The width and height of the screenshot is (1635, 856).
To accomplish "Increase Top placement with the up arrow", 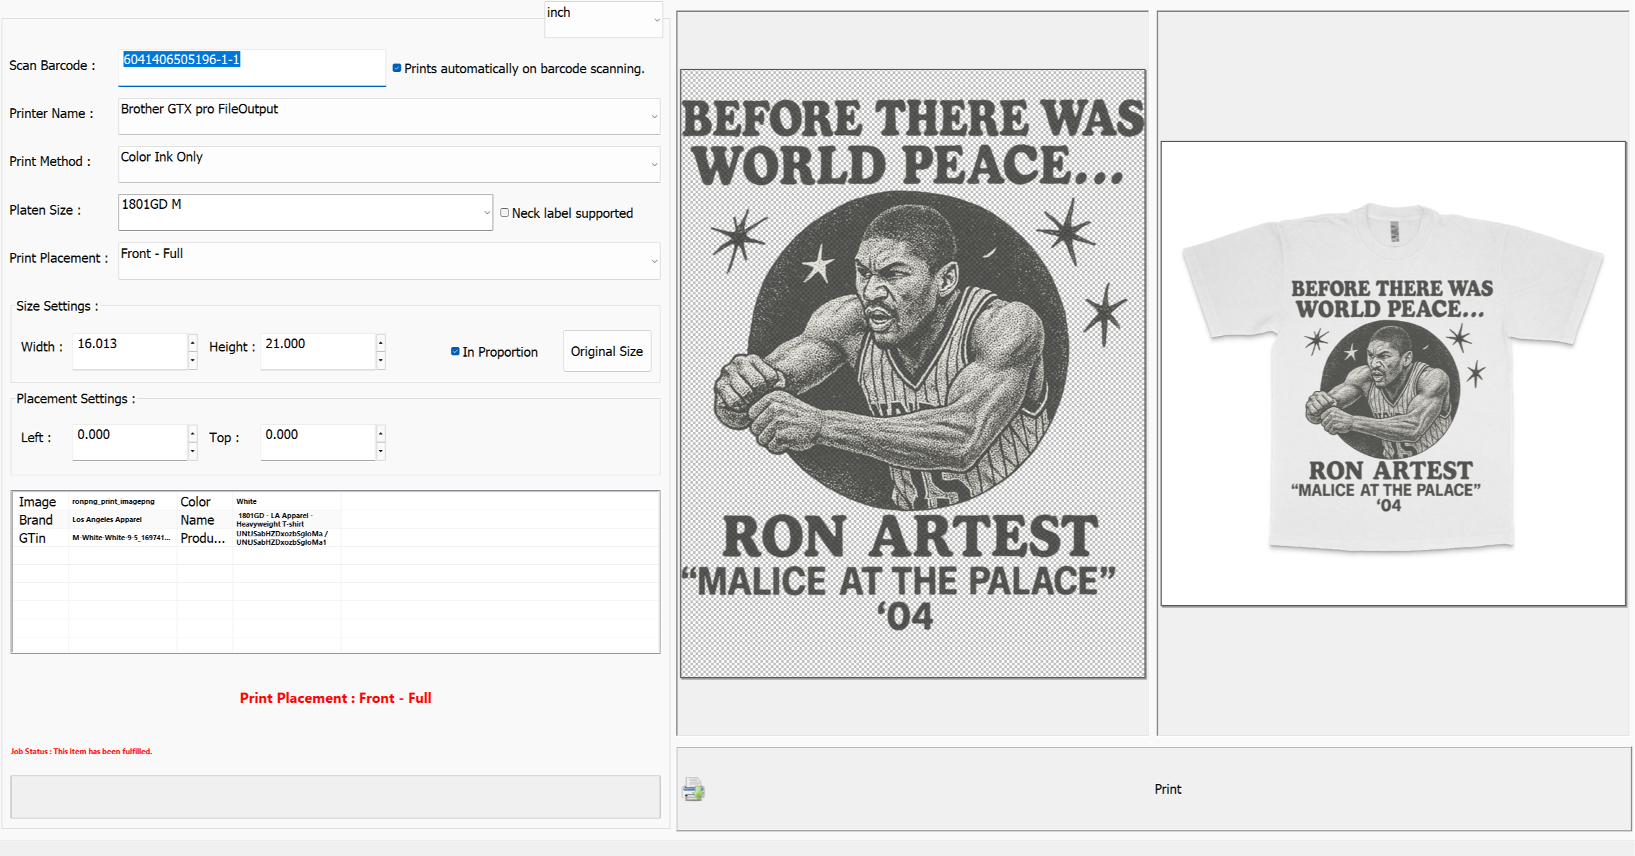I will pyautogui.click(x=381, y=433).
